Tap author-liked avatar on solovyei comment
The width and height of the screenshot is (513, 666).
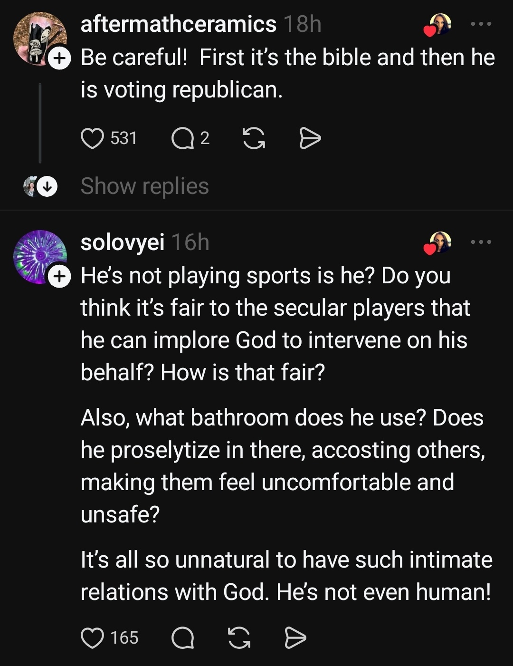(440, 243)
